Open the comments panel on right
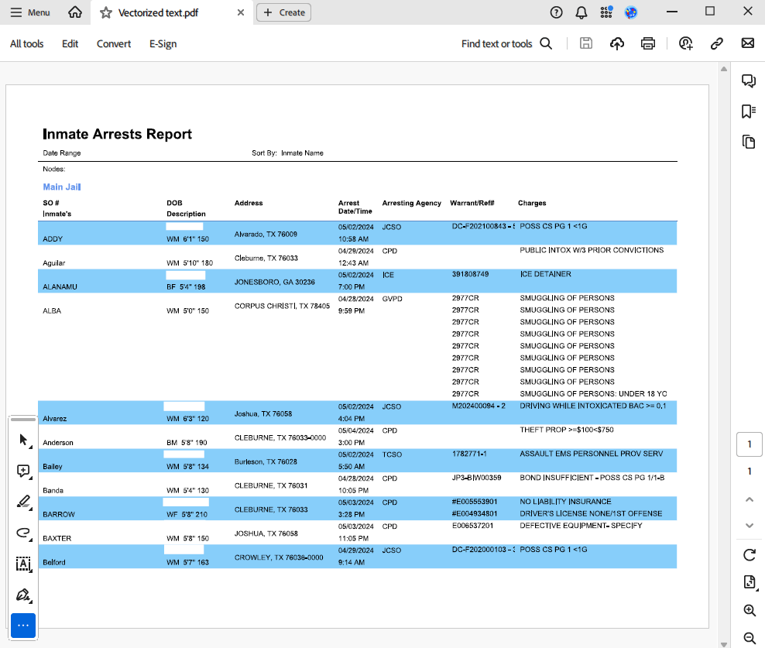Viewport: 765px width, 648px height. click(748, 81)
